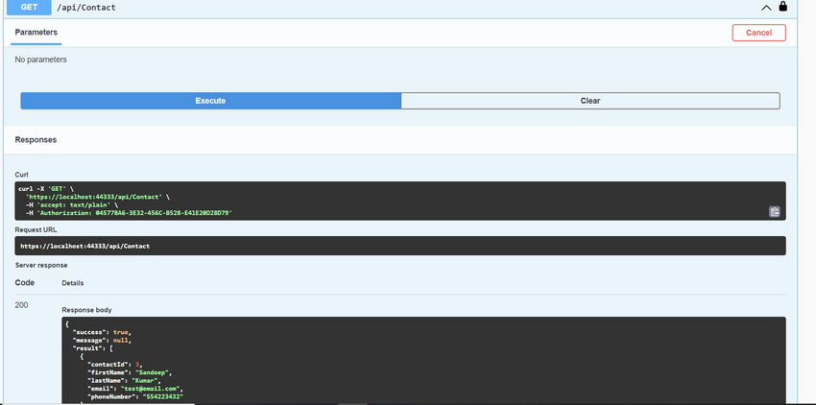Copy the curl command to clipboard

[x=775, y=211]
